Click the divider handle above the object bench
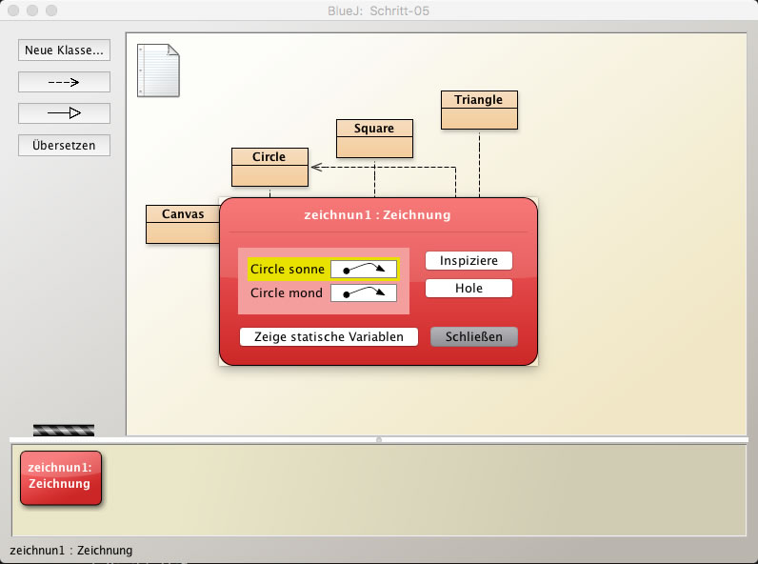The image size is (758, 564). tap(379, 439)
